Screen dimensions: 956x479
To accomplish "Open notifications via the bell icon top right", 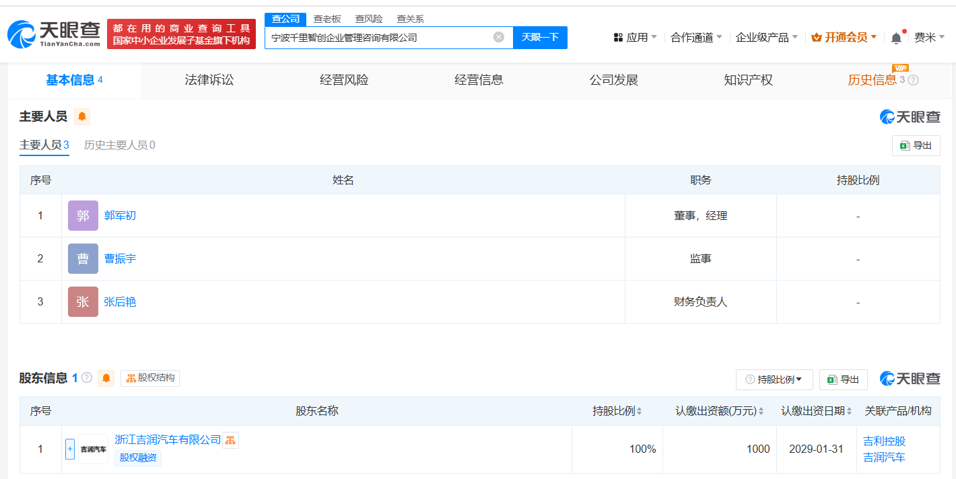I will click(x=895, y=37).
